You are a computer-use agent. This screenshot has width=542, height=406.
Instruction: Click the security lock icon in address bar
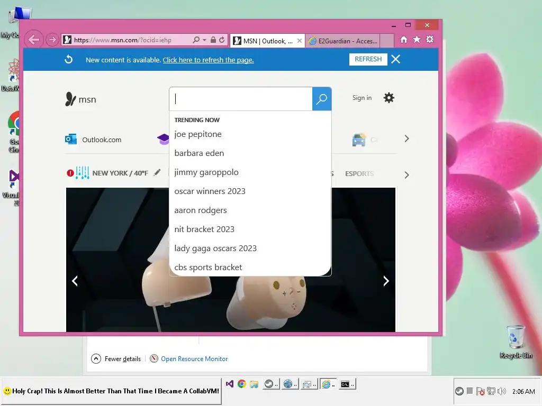pos(213,40)
